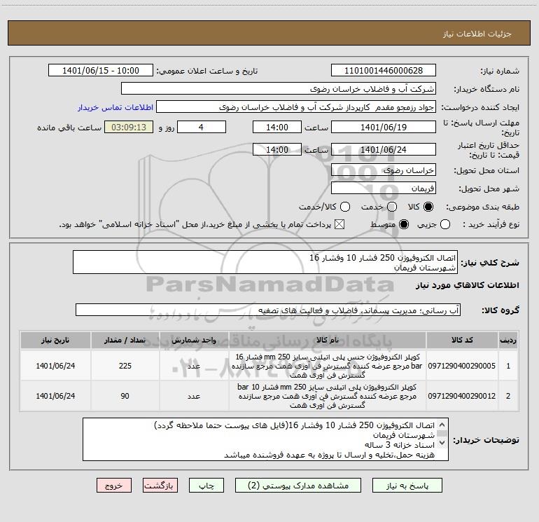Click the price validity date 1401/06/24 field
Viewport: 539px width, 522px height.
[384, 150]
